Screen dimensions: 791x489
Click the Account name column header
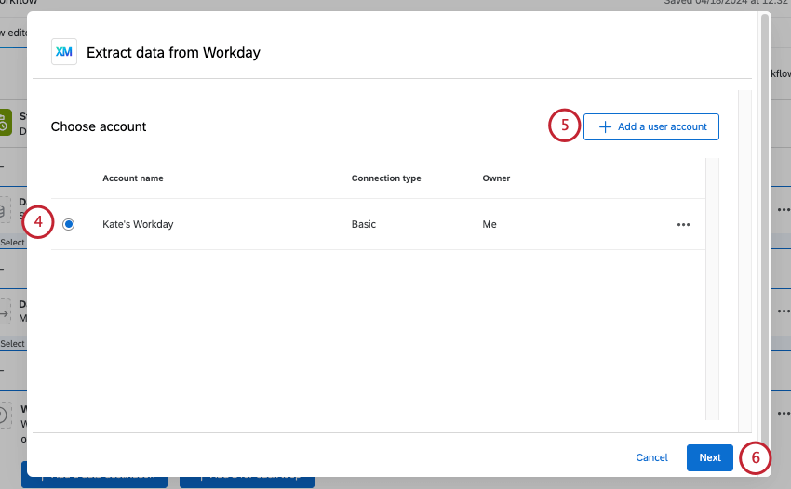[133, 178]
